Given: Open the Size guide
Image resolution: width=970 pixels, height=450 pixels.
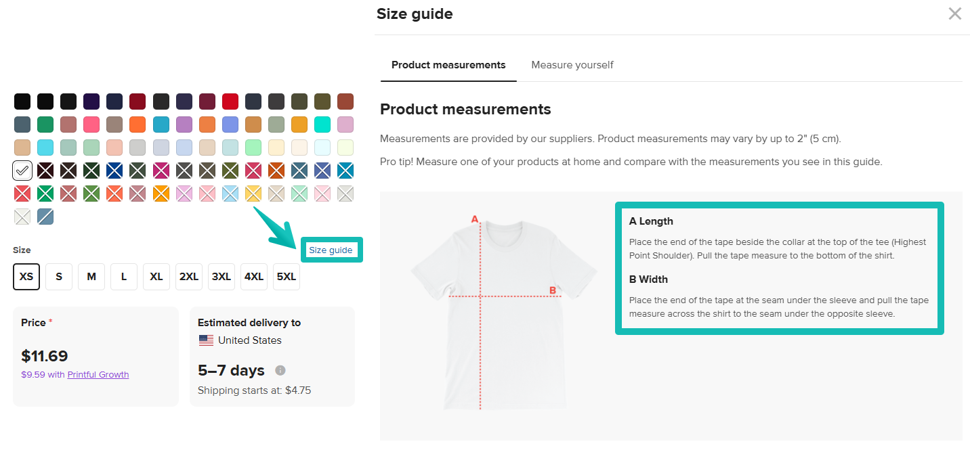Looking at the screenshot, I should [x=331, y=250].
